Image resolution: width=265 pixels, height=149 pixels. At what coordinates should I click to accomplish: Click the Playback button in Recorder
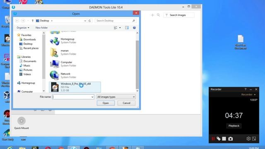(234, 126)
